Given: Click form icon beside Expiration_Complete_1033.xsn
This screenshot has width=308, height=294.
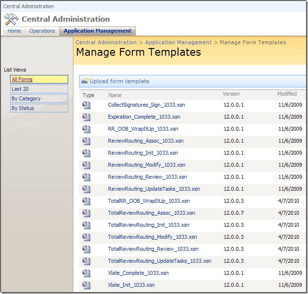Looking at the screenshot, I should coord(86,117).
